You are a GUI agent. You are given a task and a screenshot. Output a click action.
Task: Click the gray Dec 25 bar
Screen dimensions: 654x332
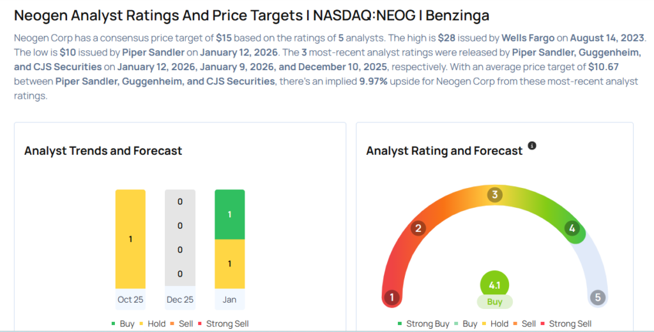click(x=180, y=239)
